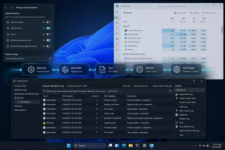Toggle Microsoft Defender Application Guard switch
The width and height of the screenshot is (225, 150).
(x=49, y=46)
